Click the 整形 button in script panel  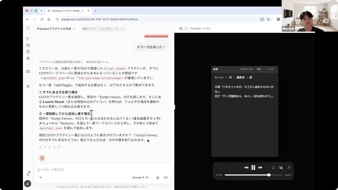click(259, 69)
